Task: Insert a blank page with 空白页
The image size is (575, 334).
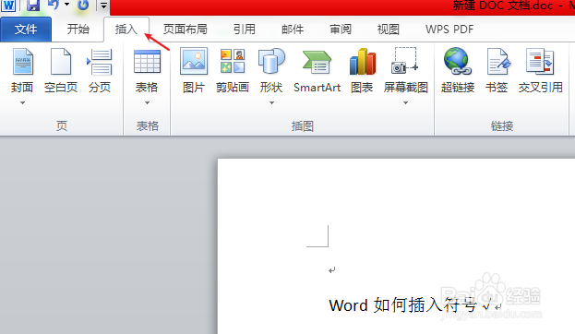Action: click(61, 70)
